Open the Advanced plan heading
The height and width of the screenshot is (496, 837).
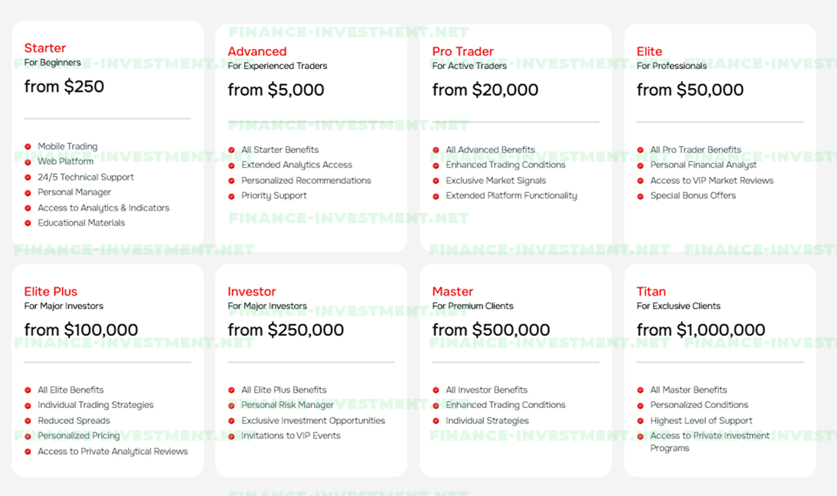pyautogui.click(x=257, y=51)
